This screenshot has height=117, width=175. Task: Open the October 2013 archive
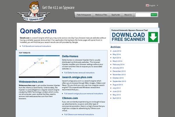[118, 78]
